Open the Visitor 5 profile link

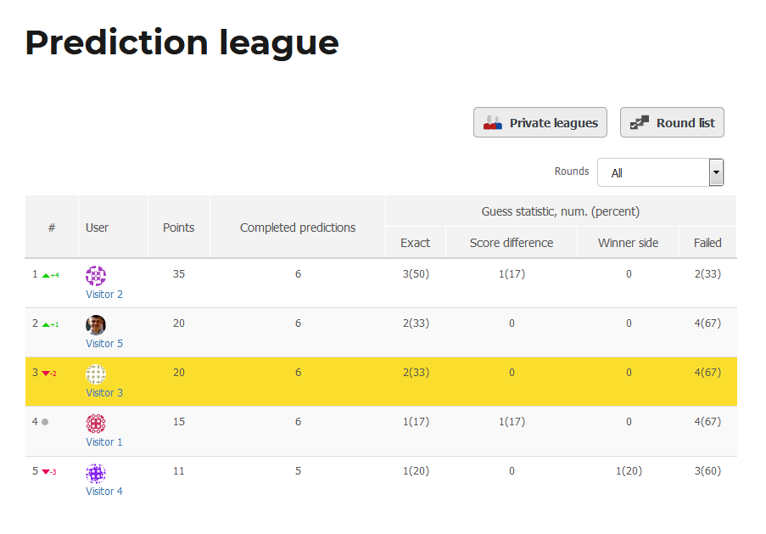(104, 344)
